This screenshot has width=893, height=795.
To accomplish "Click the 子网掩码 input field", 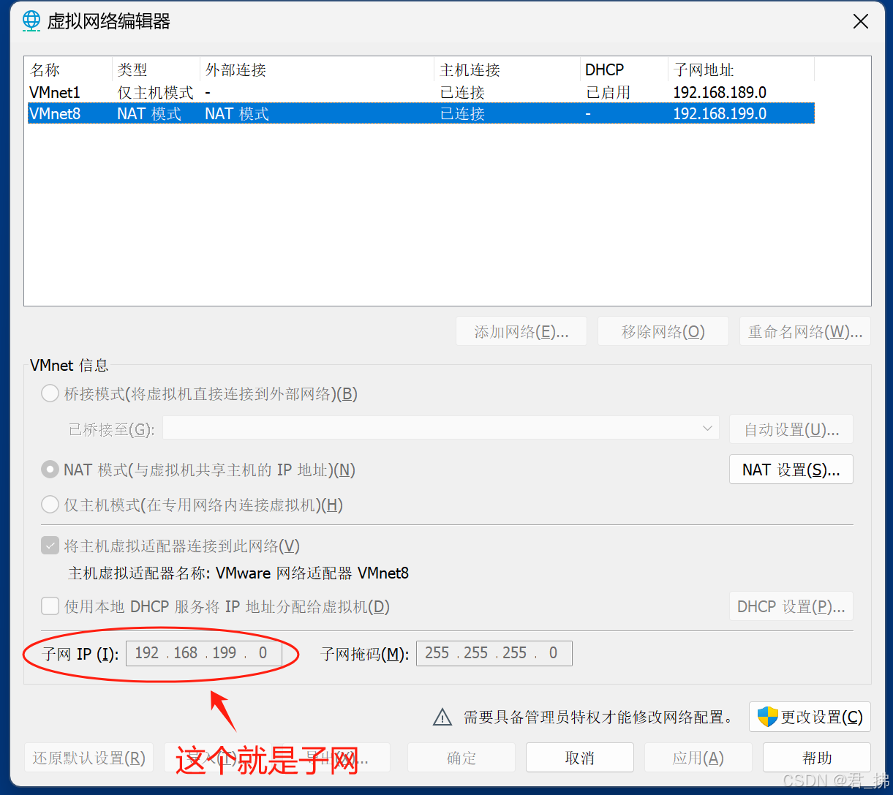I will tap(494, 653).
